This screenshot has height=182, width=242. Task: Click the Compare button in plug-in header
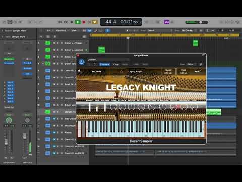pyautogui.click(x=104, y=64)
